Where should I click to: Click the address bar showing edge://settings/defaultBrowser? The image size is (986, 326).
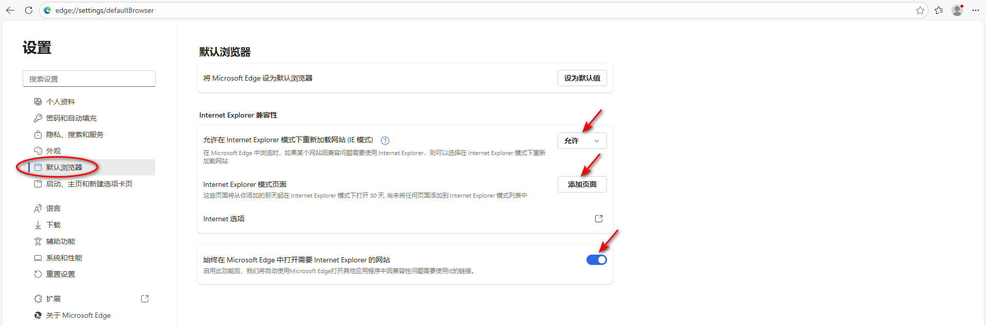click(x=462, y=10)
